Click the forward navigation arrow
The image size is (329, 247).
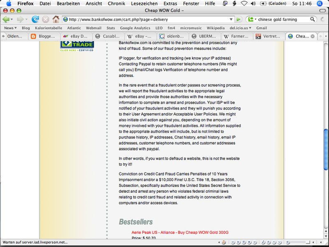coord(20,19)
